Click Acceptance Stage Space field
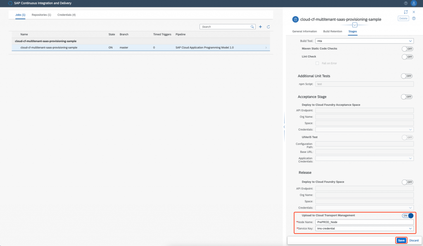The image size is (423, 246). pos(364,123)
